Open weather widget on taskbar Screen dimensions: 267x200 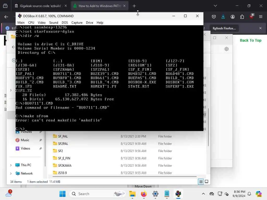(x=9, y=193)
